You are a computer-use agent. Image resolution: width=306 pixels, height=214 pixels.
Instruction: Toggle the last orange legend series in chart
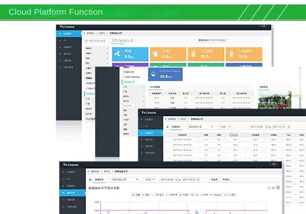pos(230,195)
